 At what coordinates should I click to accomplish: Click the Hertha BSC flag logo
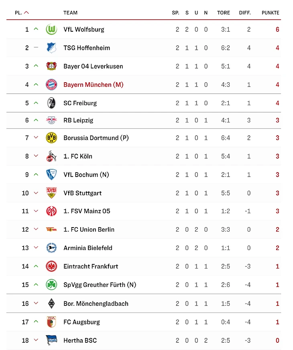tap(51, 340)
